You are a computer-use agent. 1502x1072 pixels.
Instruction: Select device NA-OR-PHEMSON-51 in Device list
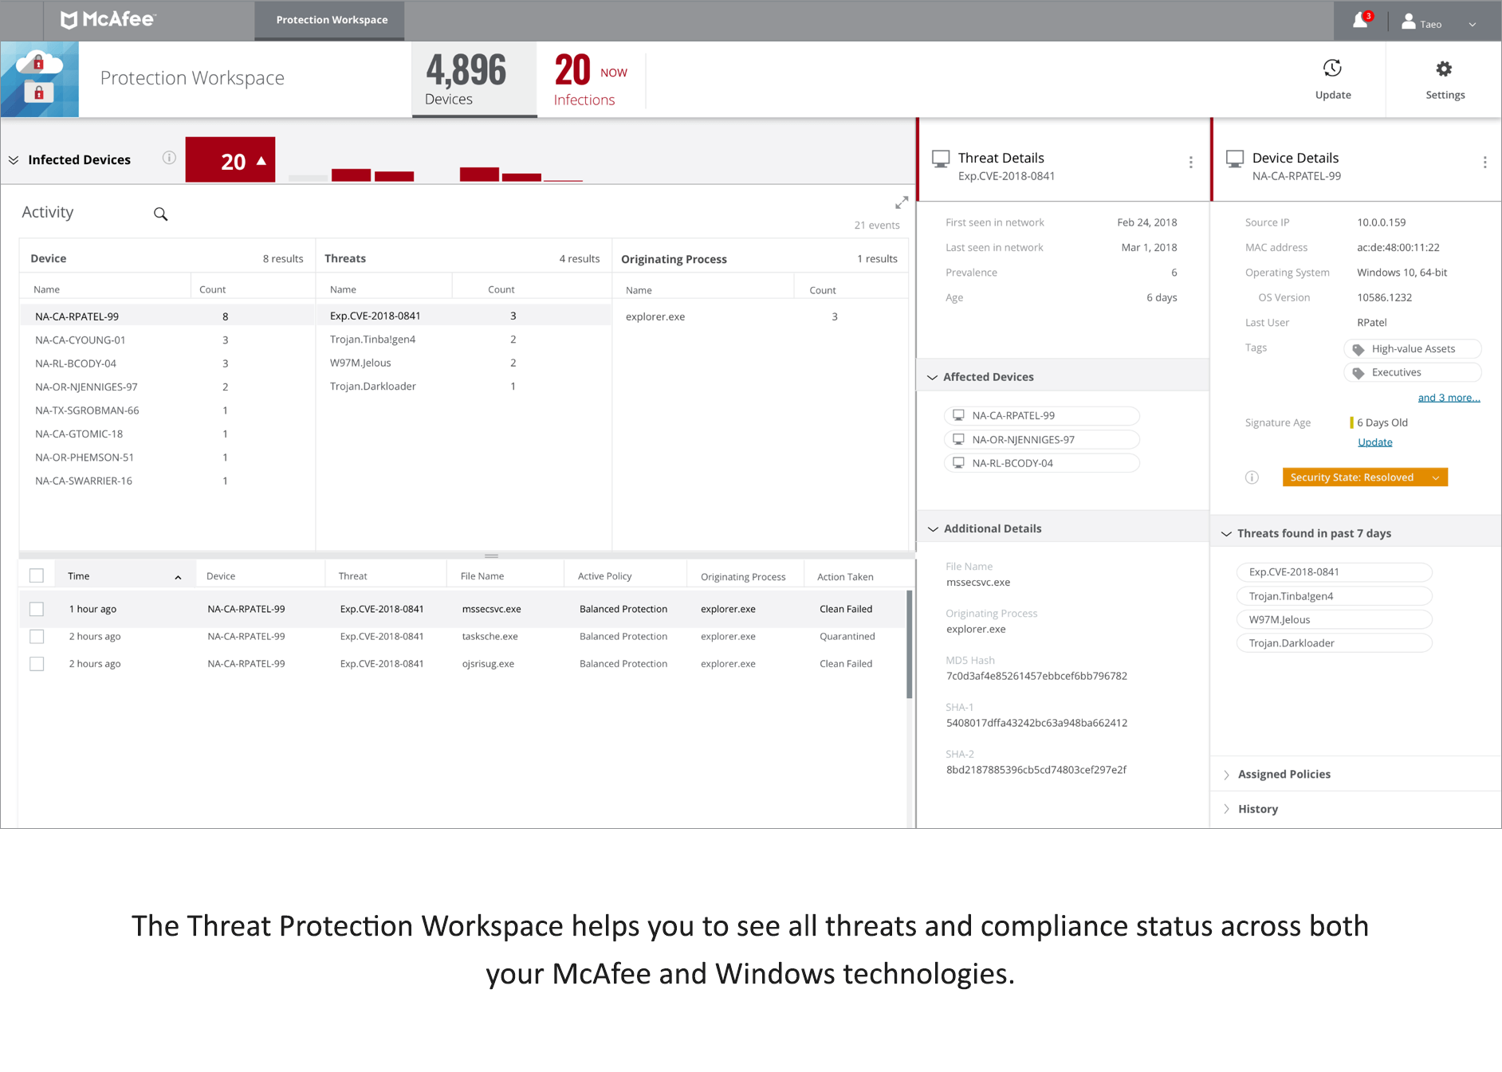[x=167, y=457]
